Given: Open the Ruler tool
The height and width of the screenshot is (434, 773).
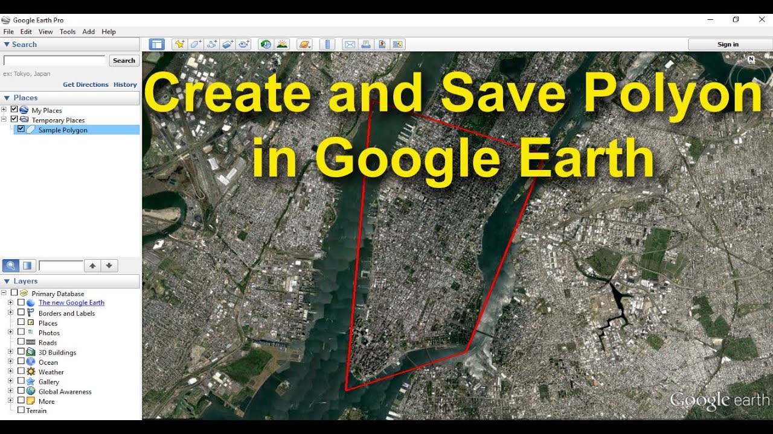Looking at the screenshot, I should coord(327,44).
